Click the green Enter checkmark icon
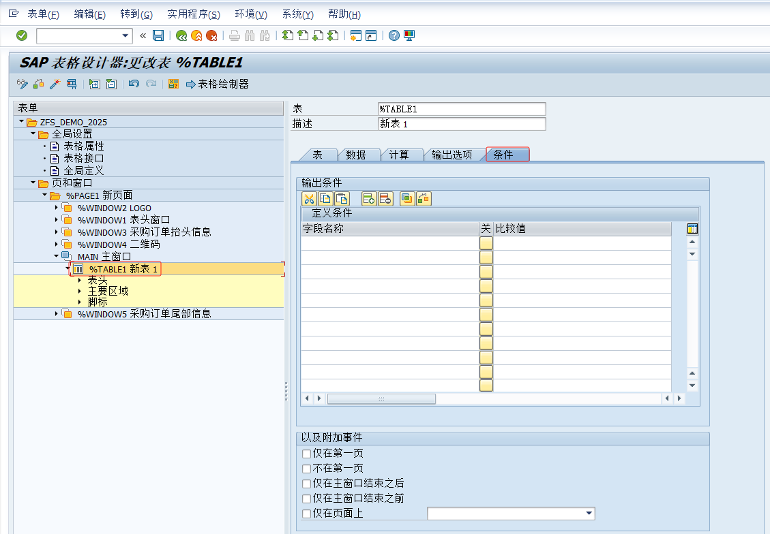The height and width of the screenshot is (534, 770). coord(22,35)
